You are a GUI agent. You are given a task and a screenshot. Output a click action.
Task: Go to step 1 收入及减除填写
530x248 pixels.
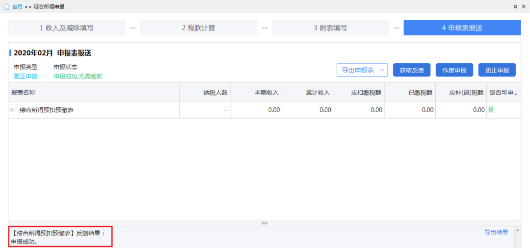(67, 27)
